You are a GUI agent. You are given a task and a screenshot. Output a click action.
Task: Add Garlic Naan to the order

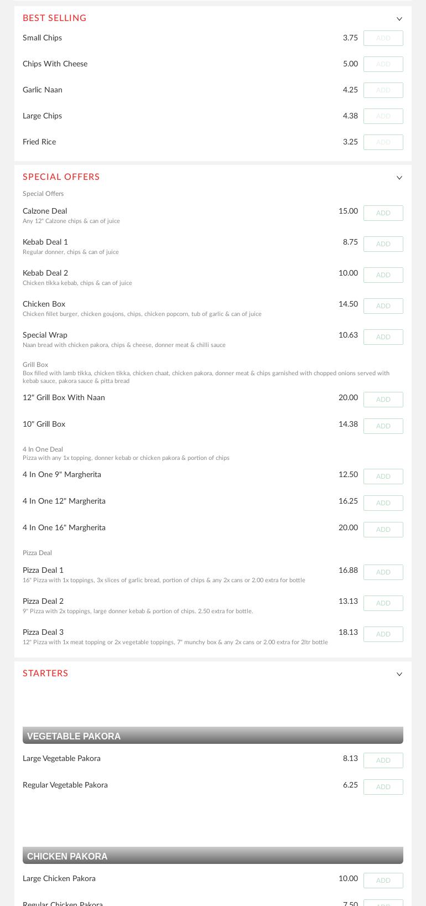[x=383, y=90]
